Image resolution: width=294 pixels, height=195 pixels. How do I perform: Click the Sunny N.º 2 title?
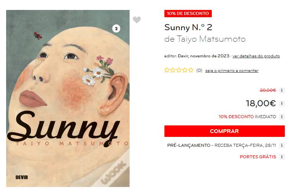[x=188, y=28]
